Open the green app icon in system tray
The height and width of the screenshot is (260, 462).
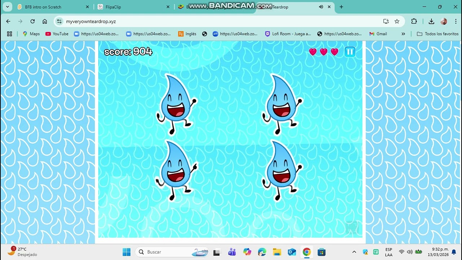376,252
